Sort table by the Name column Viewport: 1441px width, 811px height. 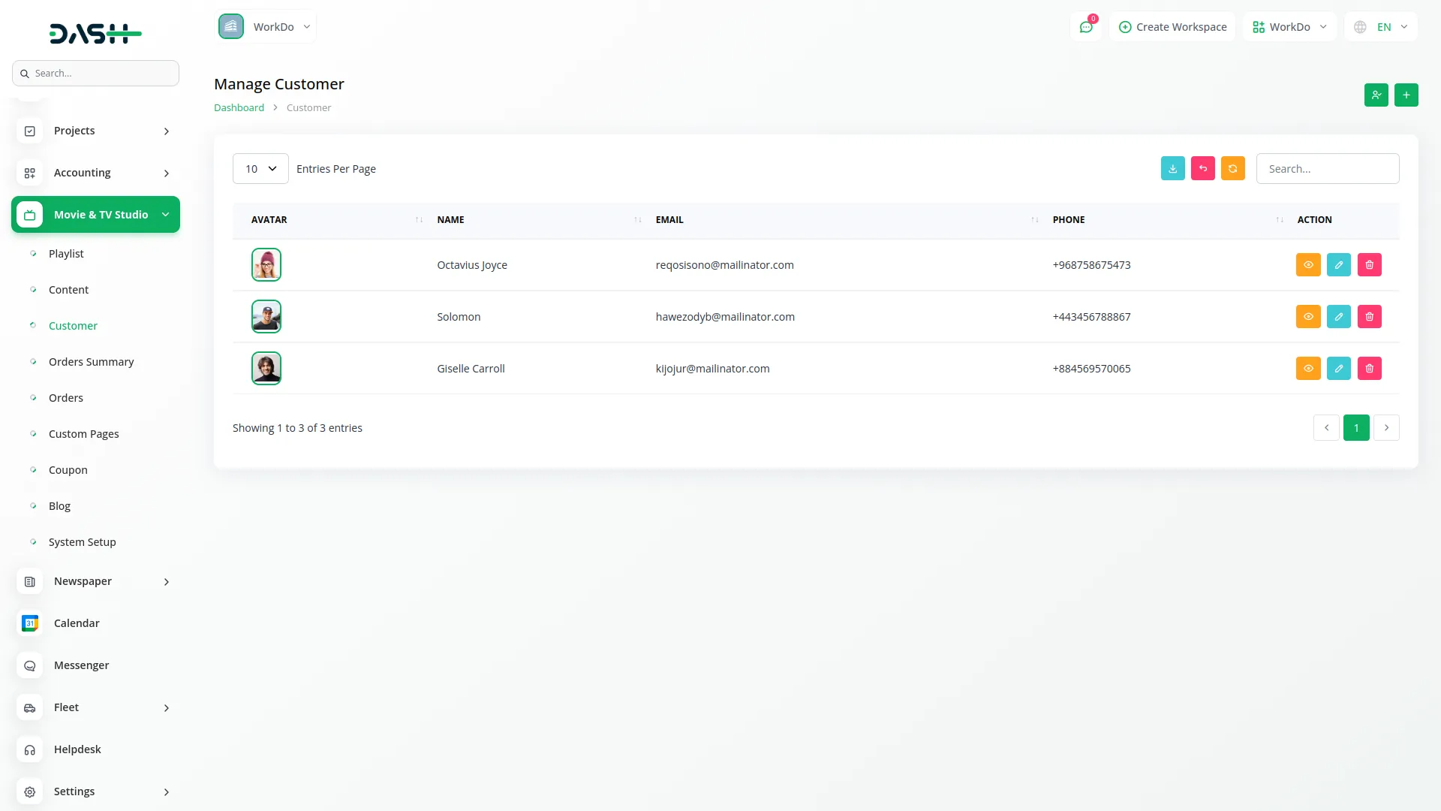(x=450, y=220)
